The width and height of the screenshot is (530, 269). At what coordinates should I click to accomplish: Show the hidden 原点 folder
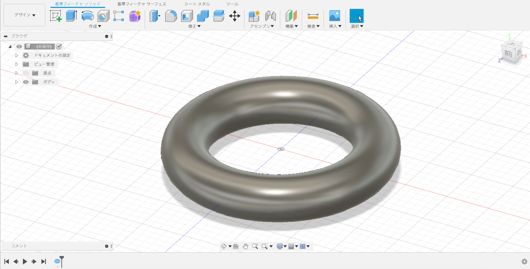pyautogui.click(x=26, y=73)
